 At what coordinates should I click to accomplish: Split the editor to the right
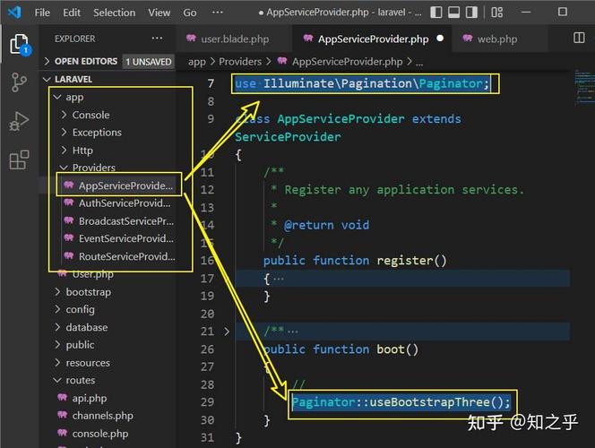coord(579,38)
